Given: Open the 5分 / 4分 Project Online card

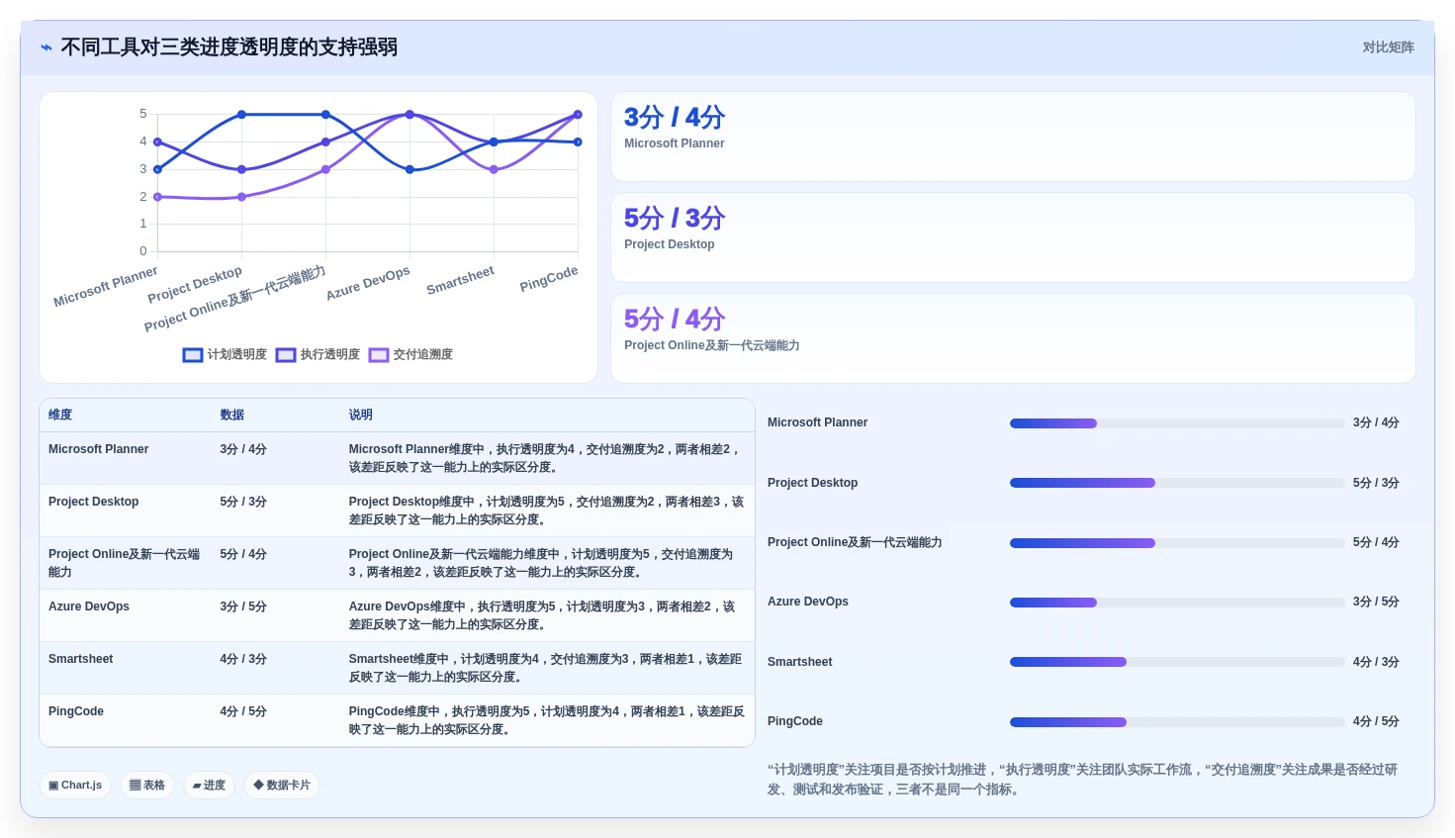Looking at the screenshot, I should (1013, 338).
